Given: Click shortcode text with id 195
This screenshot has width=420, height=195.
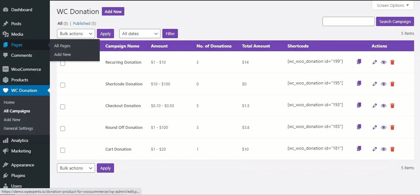Looking at the screenshot, I should (315, 83).
